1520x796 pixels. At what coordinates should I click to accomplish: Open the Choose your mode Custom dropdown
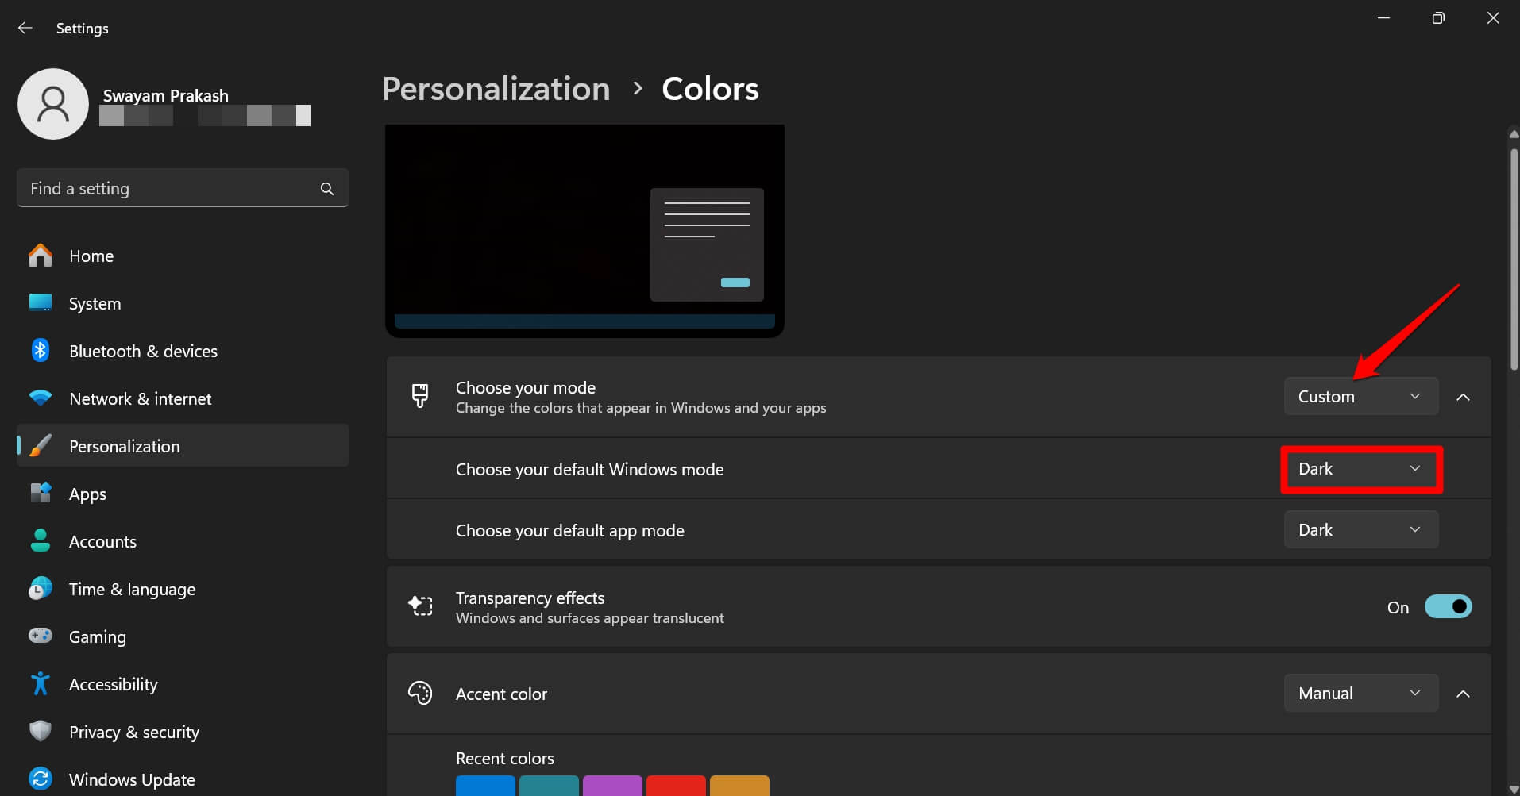[1360, 396]
